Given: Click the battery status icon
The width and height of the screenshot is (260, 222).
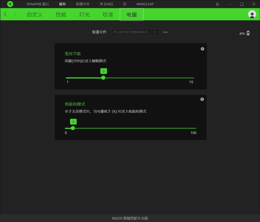Looking at the screenshot, I should tap(248, 33).
